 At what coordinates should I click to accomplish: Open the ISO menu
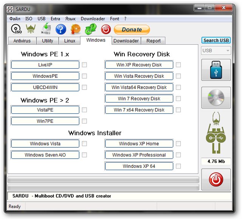coord(29,19)
